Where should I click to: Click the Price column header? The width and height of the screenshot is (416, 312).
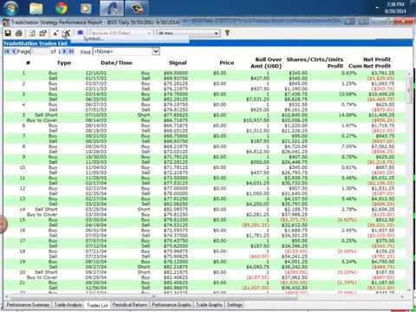pyautogui.click(x=227, y=62)
